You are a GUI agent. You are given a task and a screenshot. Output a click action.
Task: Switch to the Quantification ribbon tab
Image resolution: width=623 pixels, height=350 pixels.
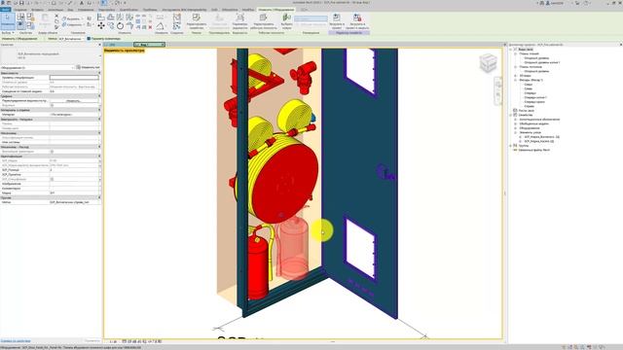pos(129,10)
